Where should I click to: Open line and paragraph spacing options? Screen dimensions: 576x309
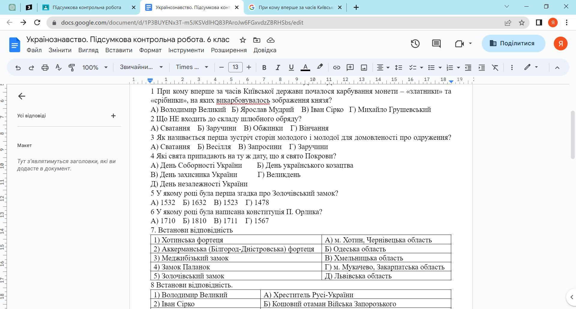(x=398, y=67)
